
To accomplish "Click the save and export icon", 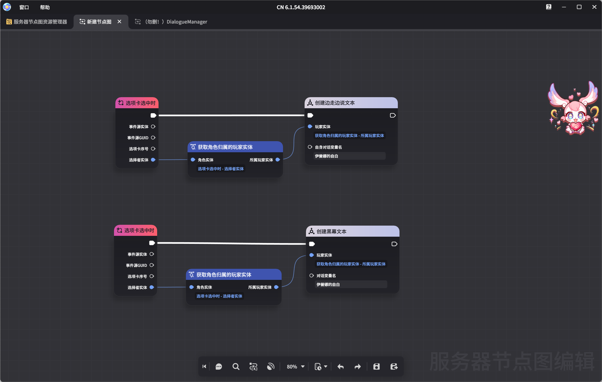I will pyautogui.click(x=394, y=367).
